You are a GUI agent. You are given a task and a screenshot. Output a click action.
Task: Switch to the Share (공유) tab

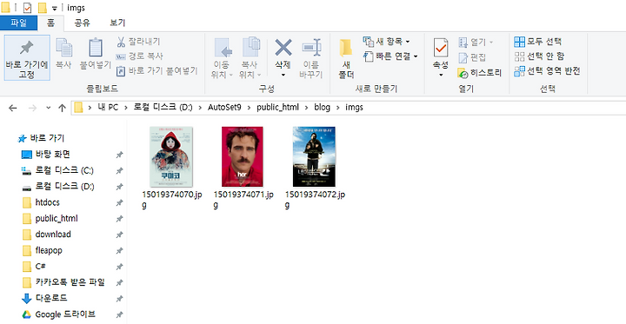point(82,23)
